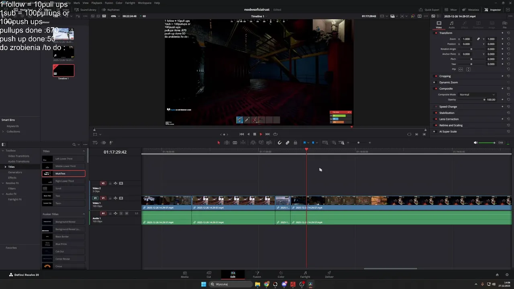Screen dimensions: 514x289
Task: Mute Audio 1 track M button
Action: coord(126,213)
